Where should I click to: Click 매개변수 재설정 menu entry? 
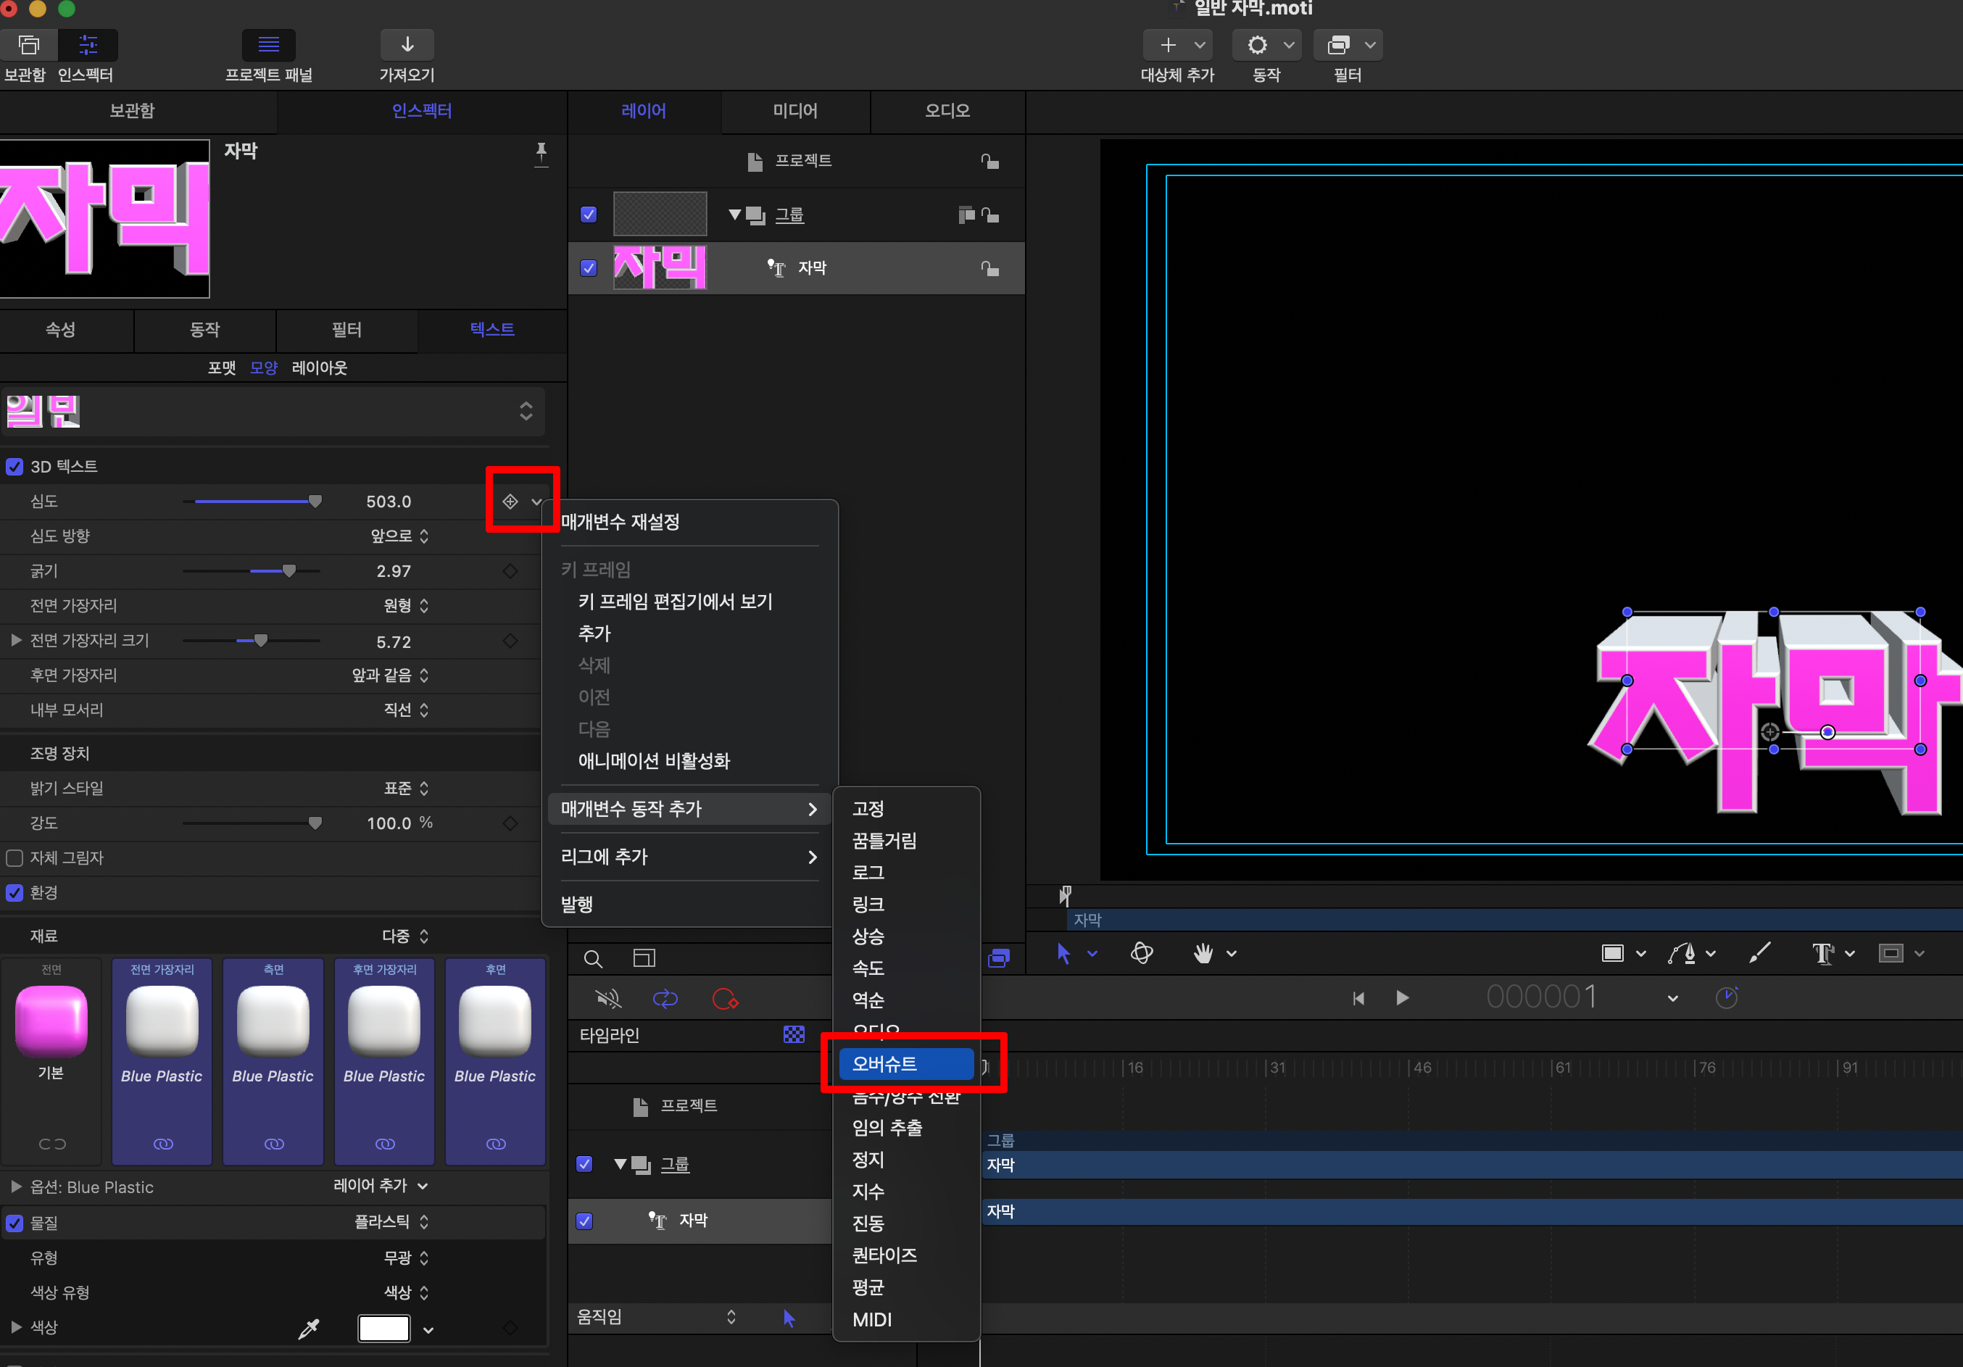tap(621, 521)
